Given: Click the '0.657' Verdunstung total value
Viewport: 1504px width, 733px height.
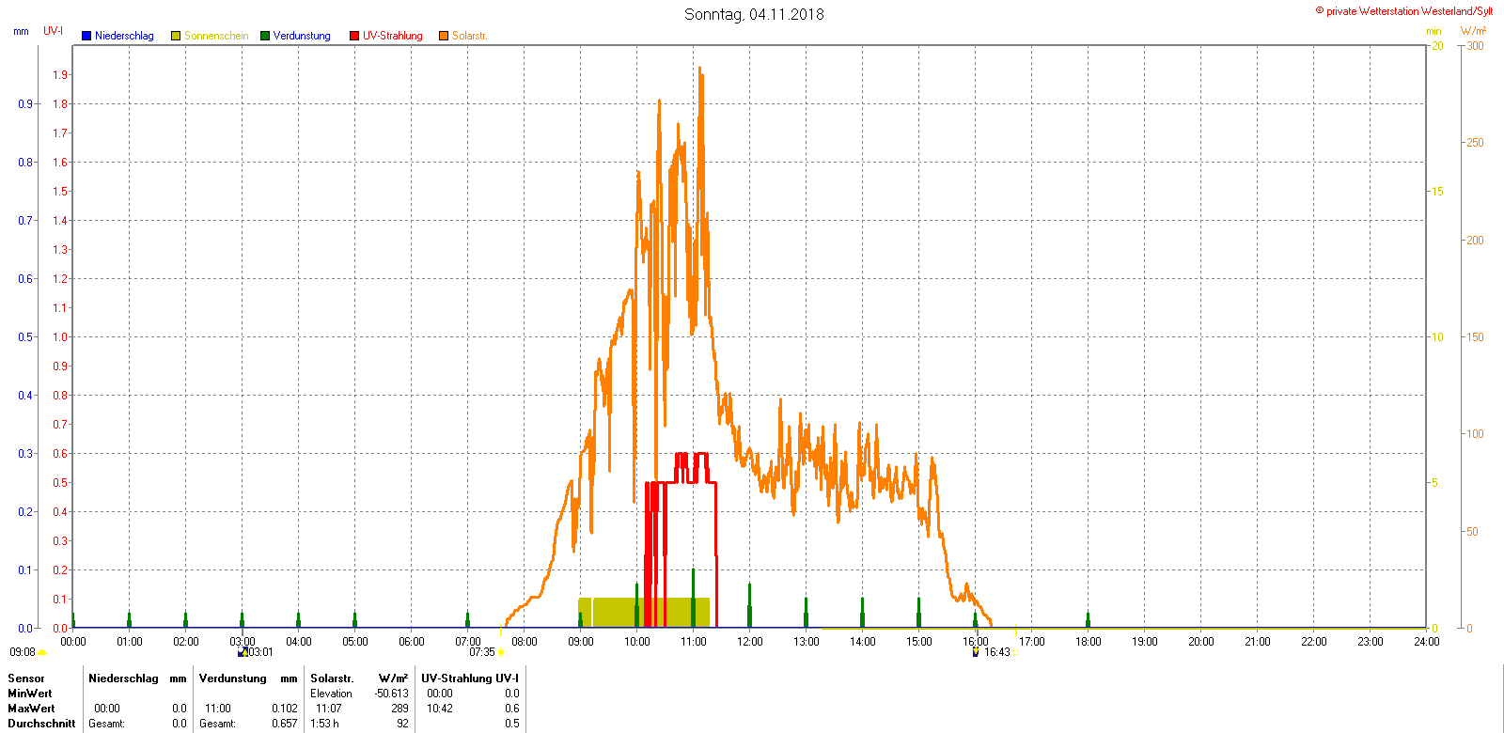Looking at the screenshot, I should click(285, 724).
